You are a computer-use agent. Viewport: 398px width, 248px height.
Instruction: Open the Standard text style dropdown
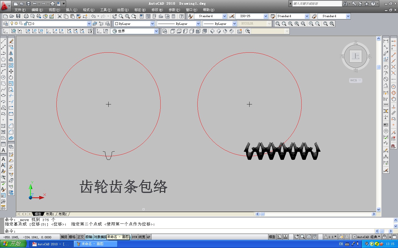[x=224, y=16]
